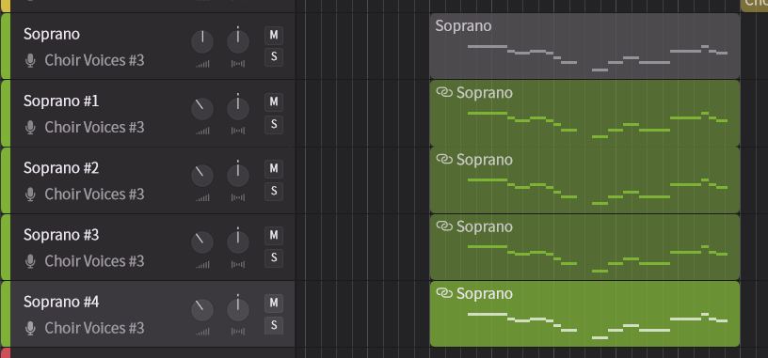
Task: Mute the Soprano #1 track
Action: pos(274,102)
